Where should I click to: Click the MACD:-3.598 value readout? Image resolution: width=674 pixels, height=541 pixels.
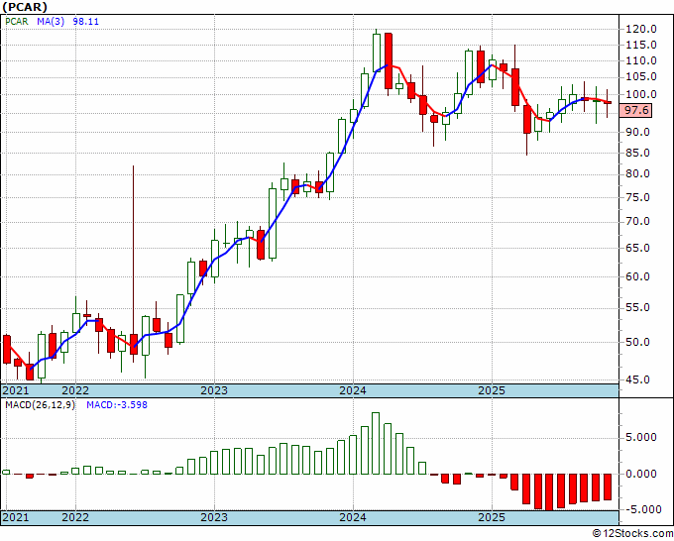[x=117, y=405]
